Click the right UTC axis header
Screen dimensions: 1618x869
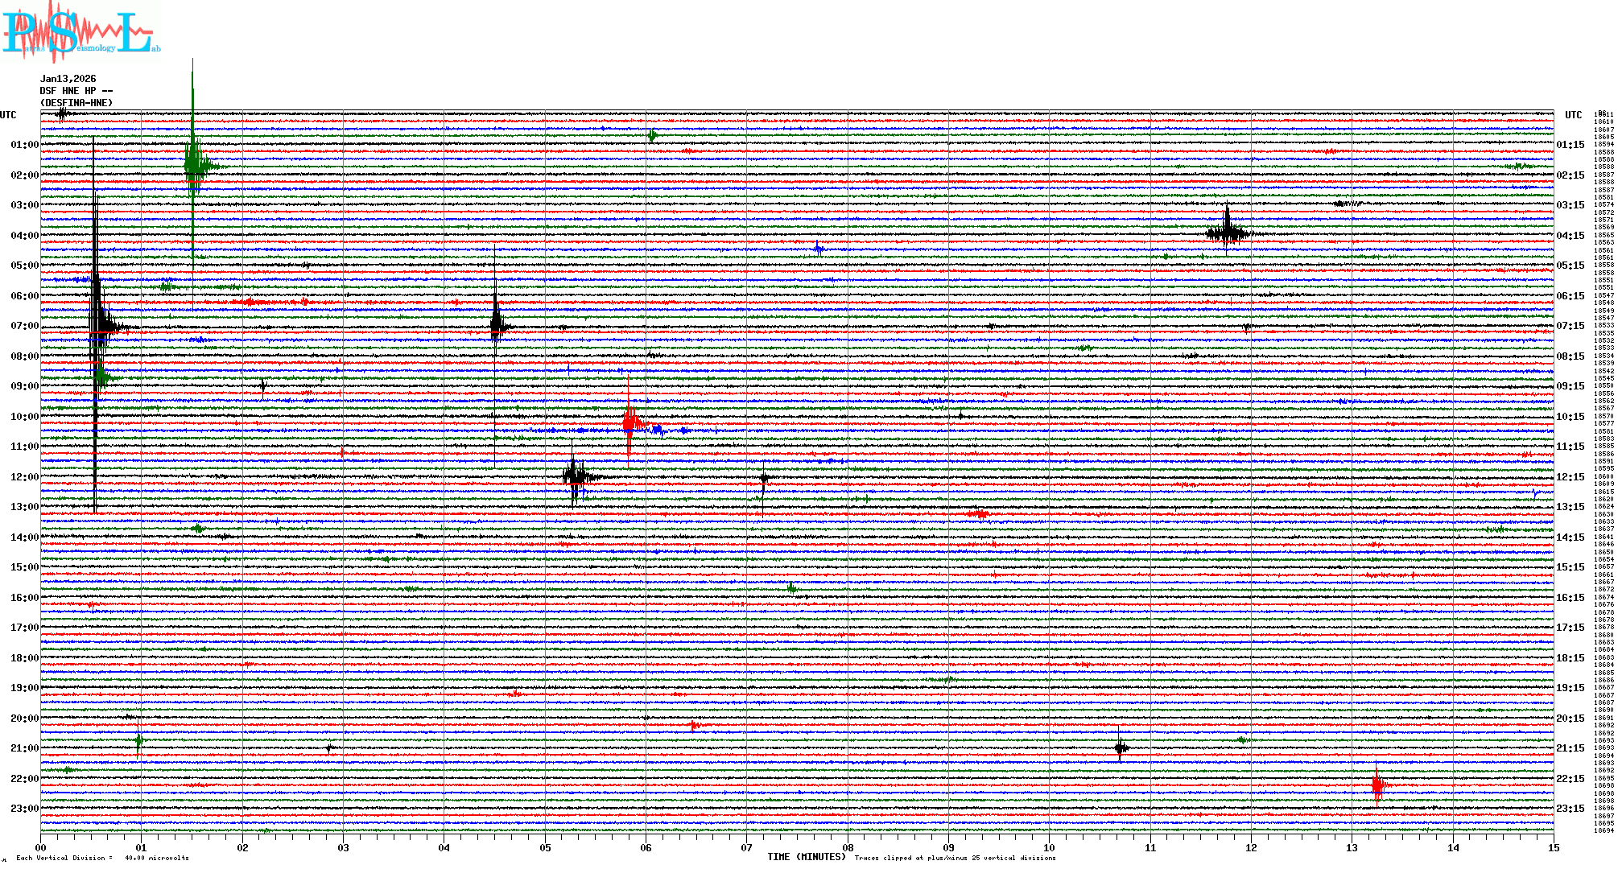1573,115
